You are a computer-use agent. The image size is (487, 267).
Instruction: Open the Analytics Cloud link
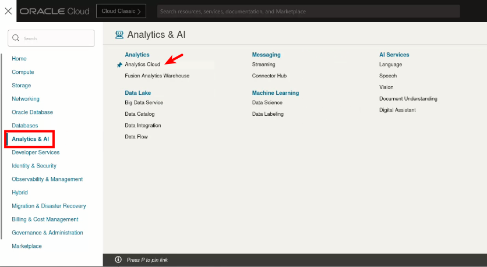click(x=143, y=65)
